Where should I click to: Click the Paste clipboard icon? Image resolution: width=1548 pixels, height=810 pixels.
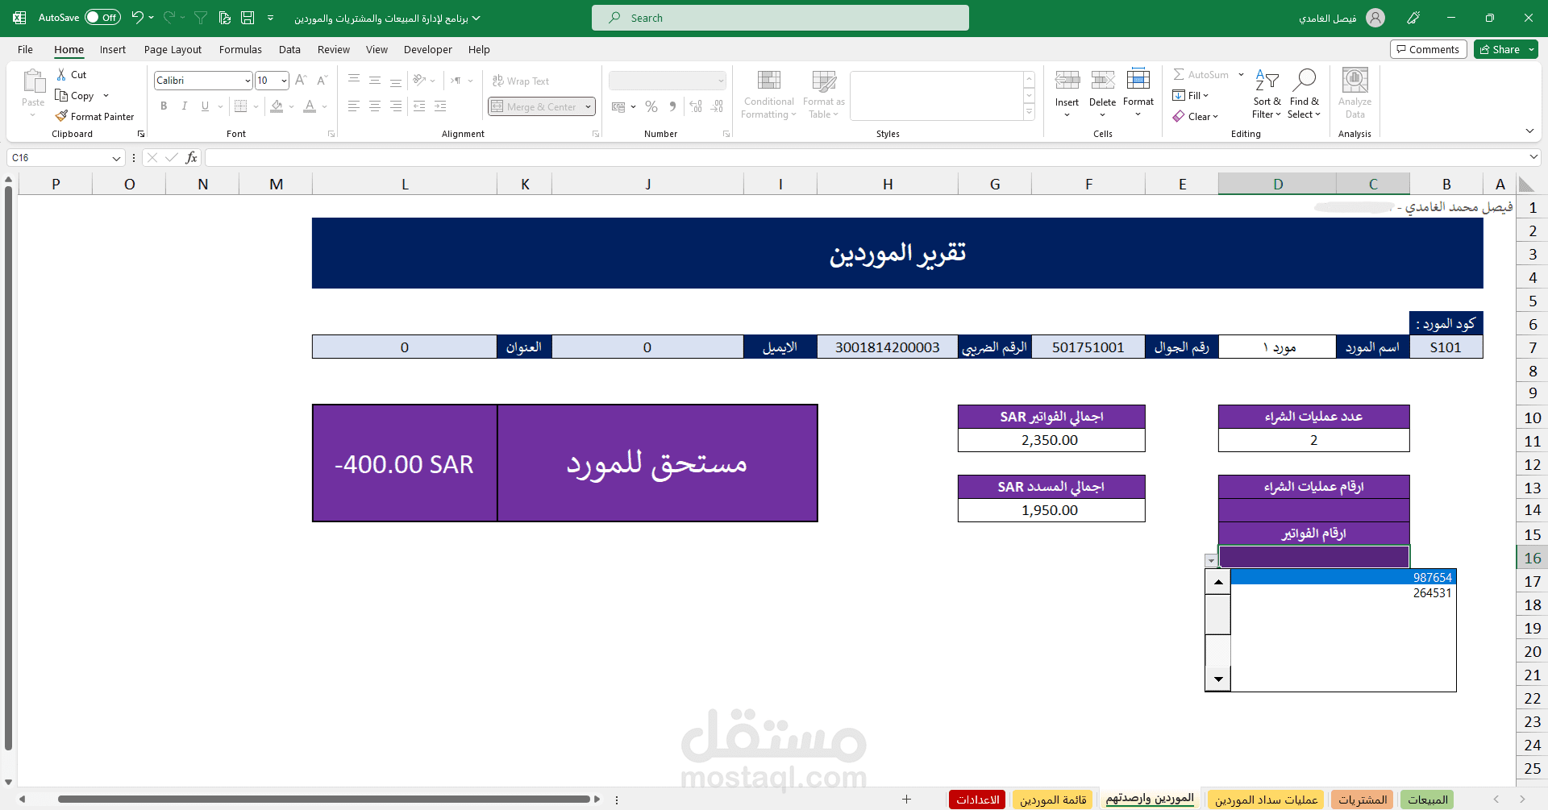tap(33, 82)
